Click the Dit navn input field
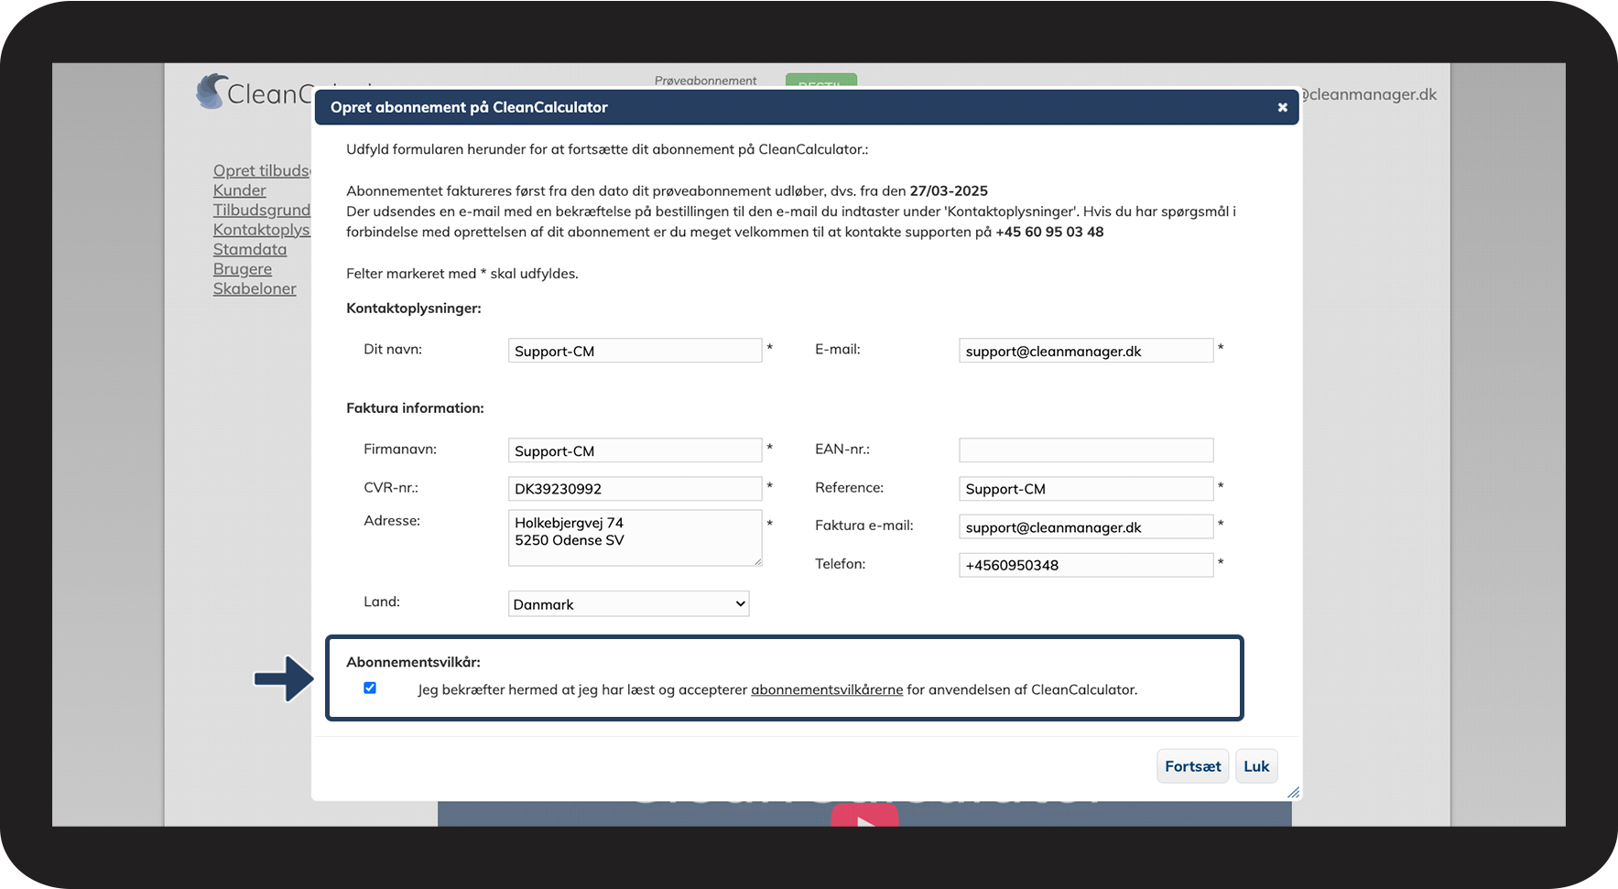Screen dimensions: 1618x889 tap(635, 351)
